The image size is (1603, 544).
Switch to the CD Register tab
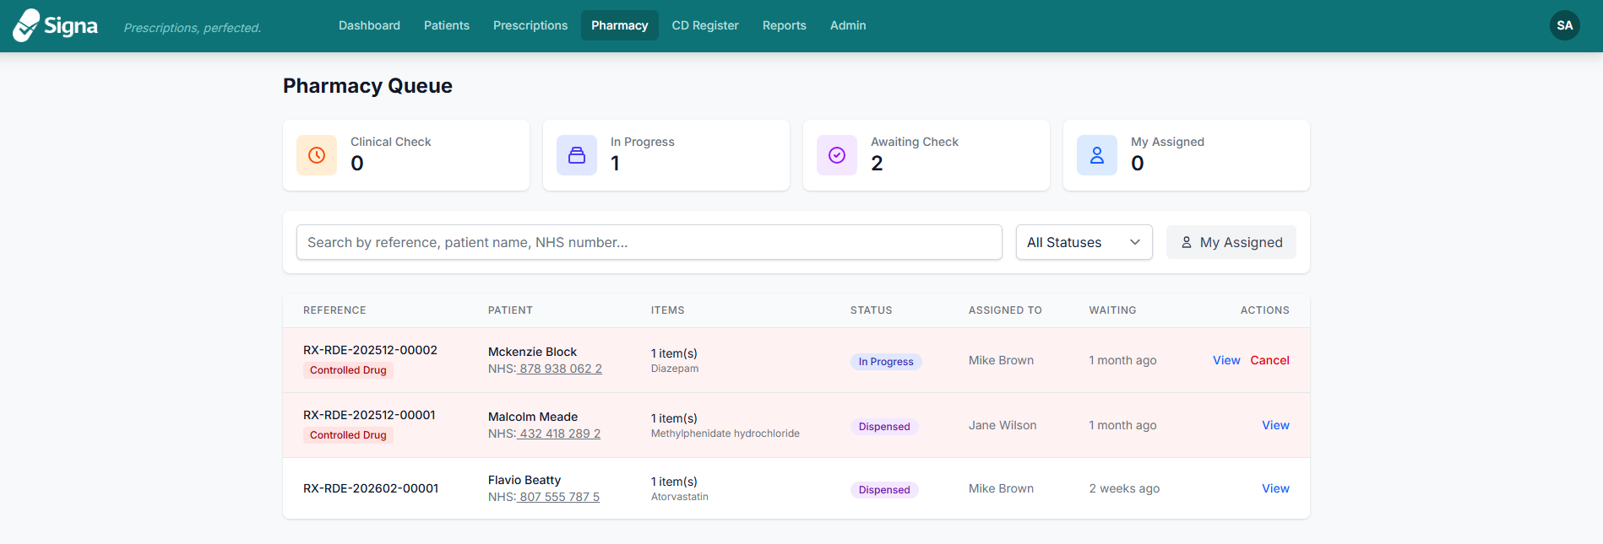click(x=705, y=25)
